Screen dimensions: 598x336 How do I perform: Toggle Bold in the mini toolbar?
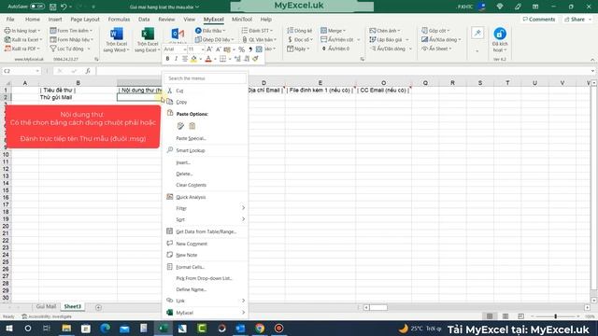coord(167,59)
